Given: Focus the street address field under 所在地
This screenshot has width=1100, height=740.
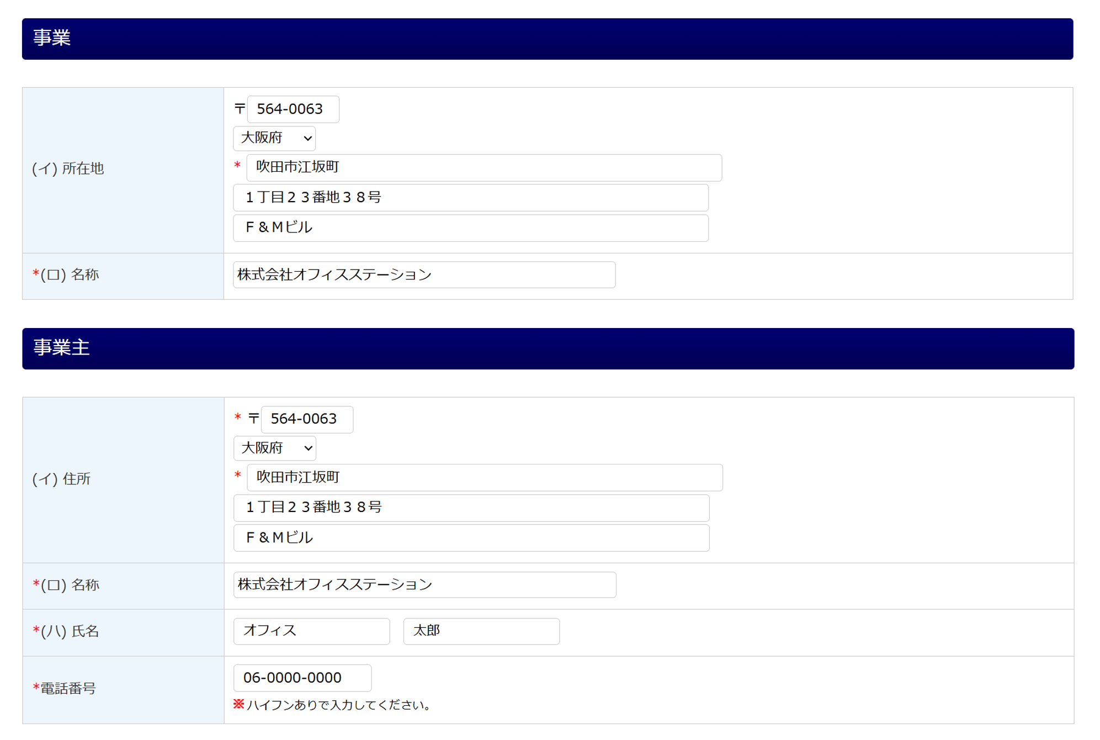Looking at the screenshot, I should [x=470, y=198].
